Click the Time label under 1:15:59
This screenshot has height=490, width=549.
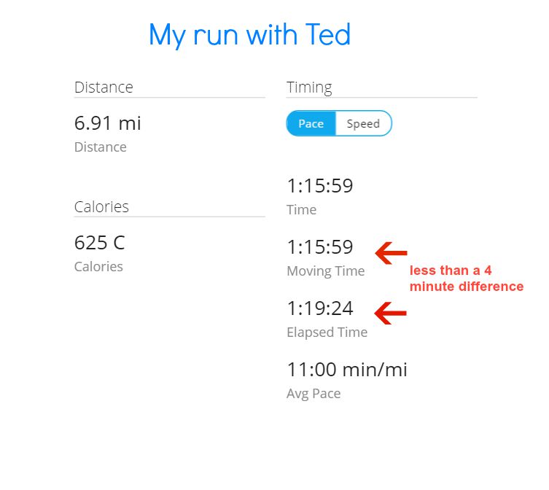pyautogui.click(x=301, y=210)
